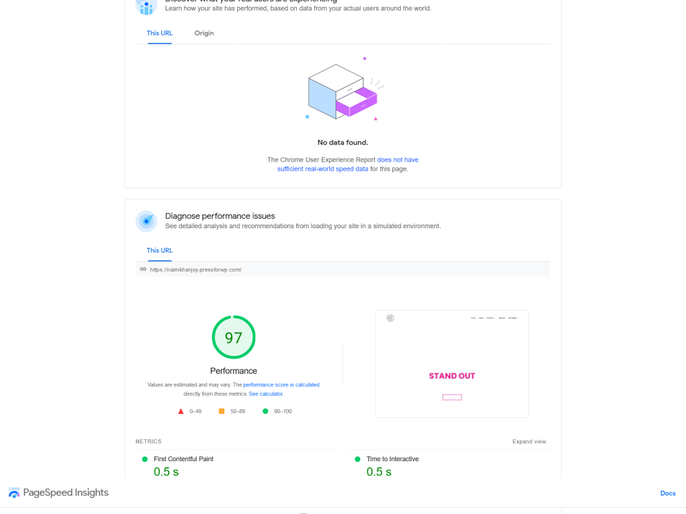
Task: Click the Time to Interactive metric label
Action: click(392, 459)
